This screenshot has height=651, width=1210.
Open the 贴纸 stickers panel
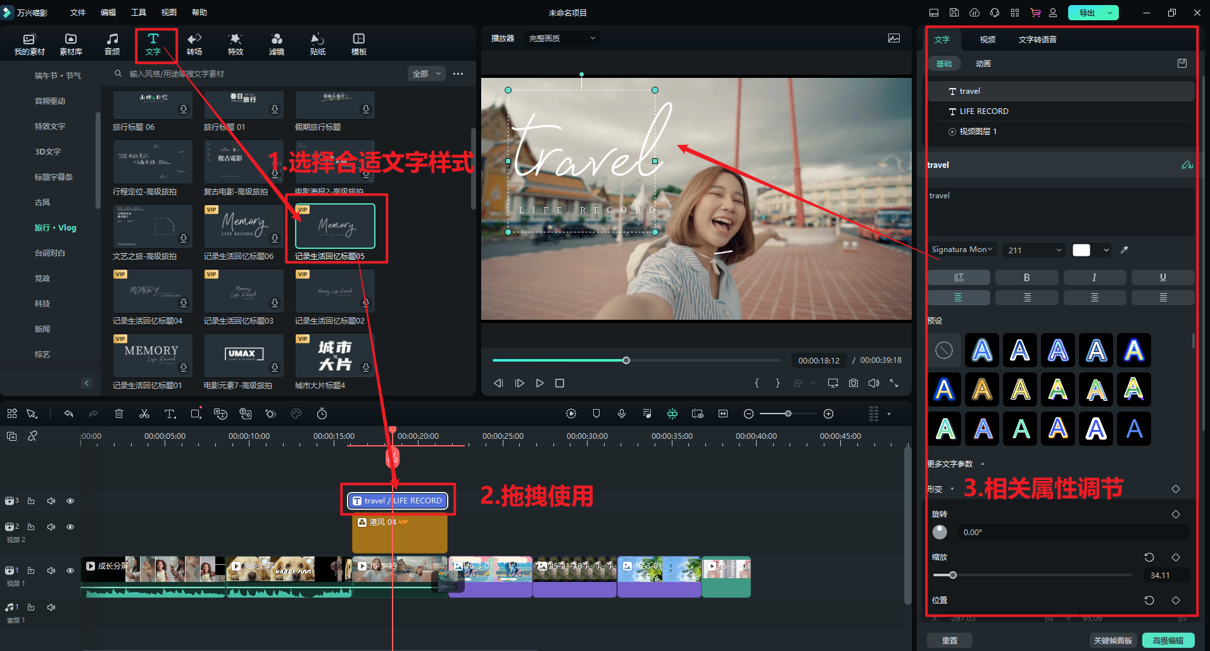pos(318,44)
